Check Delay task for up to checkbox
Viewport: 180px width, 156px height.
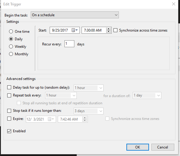[9, 87]
